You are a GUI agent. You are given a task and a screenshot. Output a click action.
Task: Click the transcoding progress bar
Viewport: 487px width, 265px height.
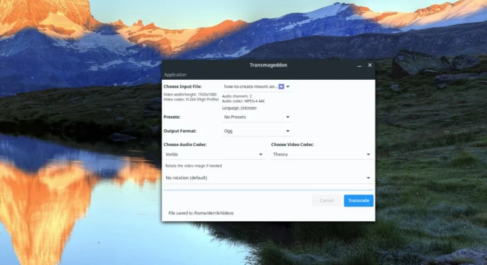tap(268, 189)
